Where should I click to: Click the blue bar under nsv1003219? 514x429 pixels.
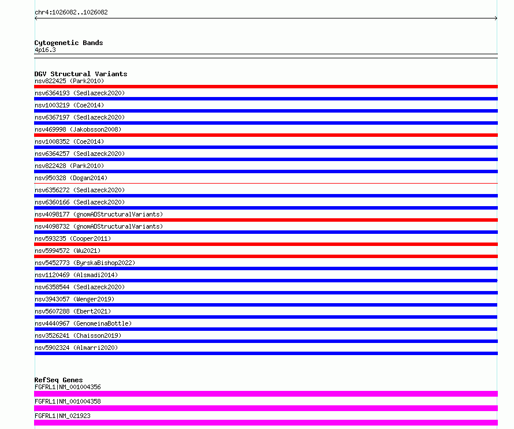266,111
